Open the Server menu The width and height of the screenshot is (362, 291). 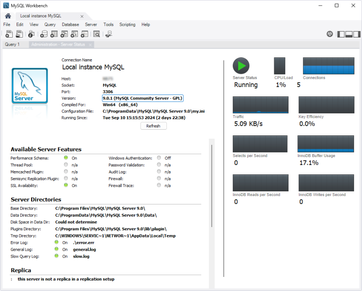(91, 24)
